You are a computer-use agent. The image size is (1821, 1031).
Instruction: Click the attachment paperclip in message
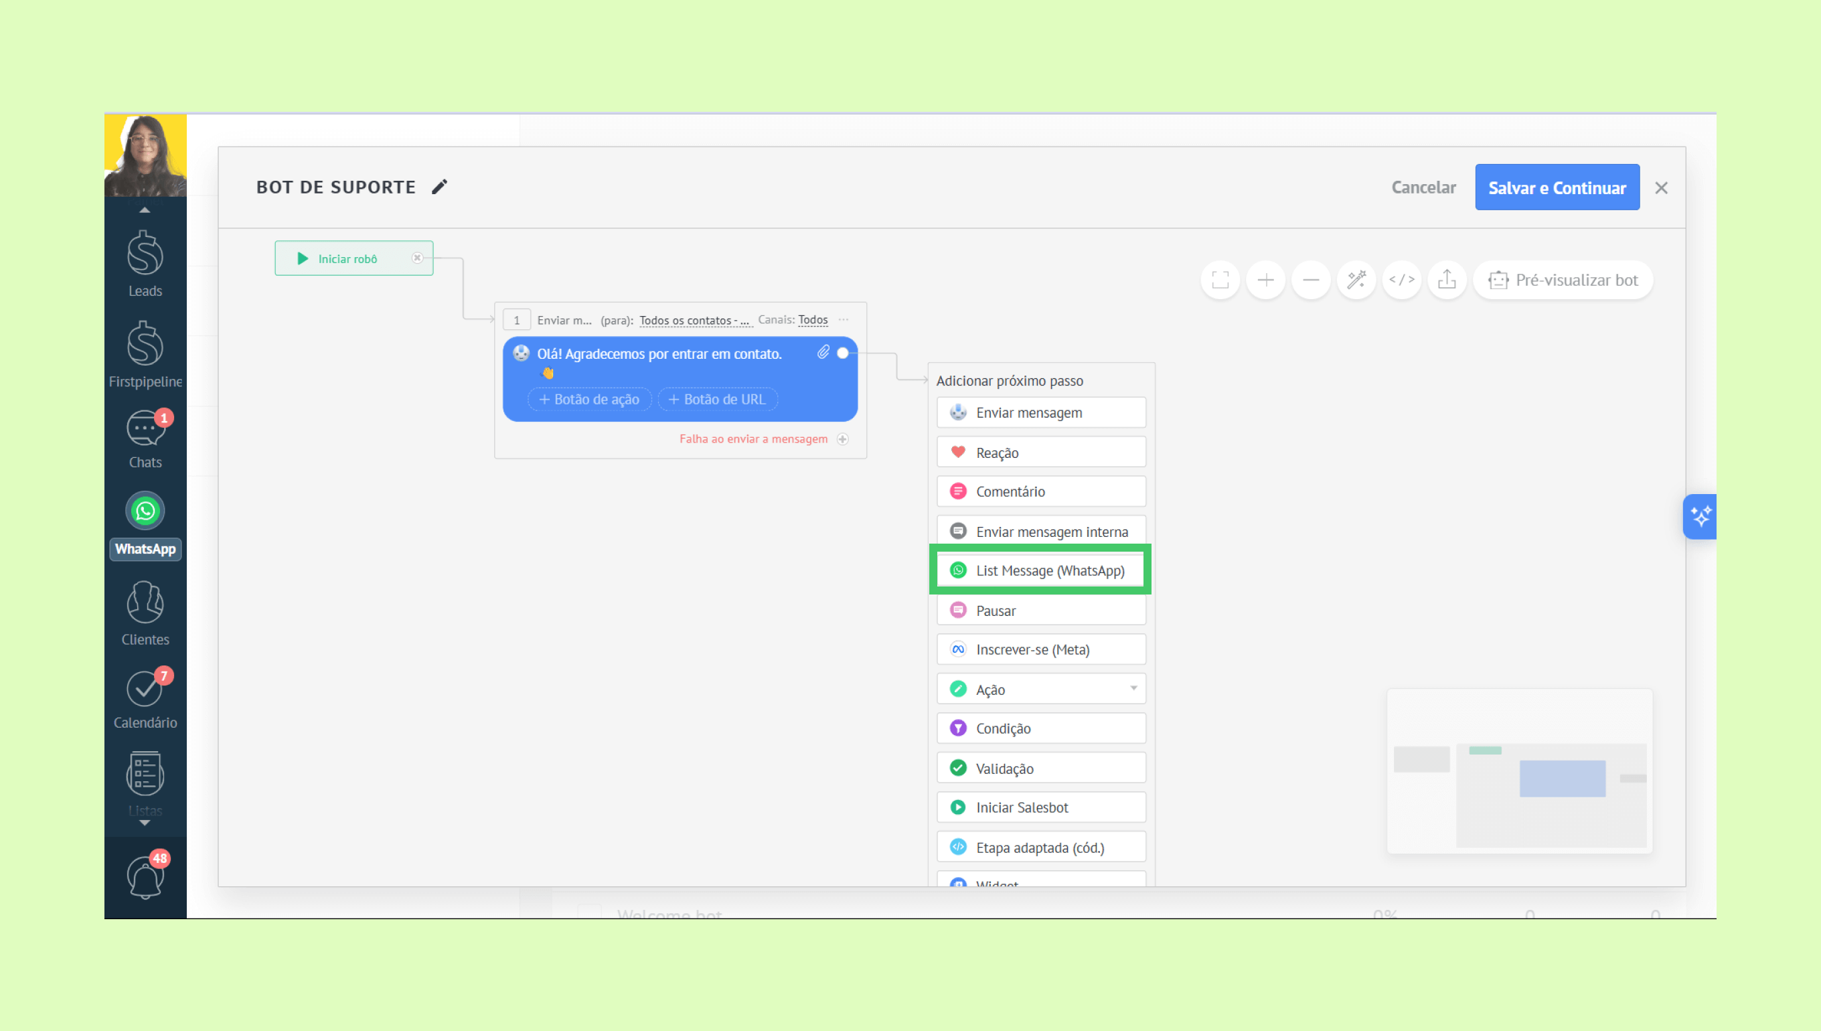point(823,353)
